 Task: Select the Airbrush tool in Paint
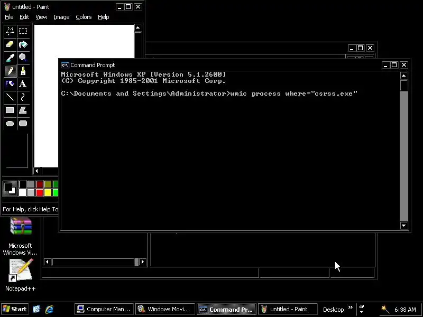[10, 84]
